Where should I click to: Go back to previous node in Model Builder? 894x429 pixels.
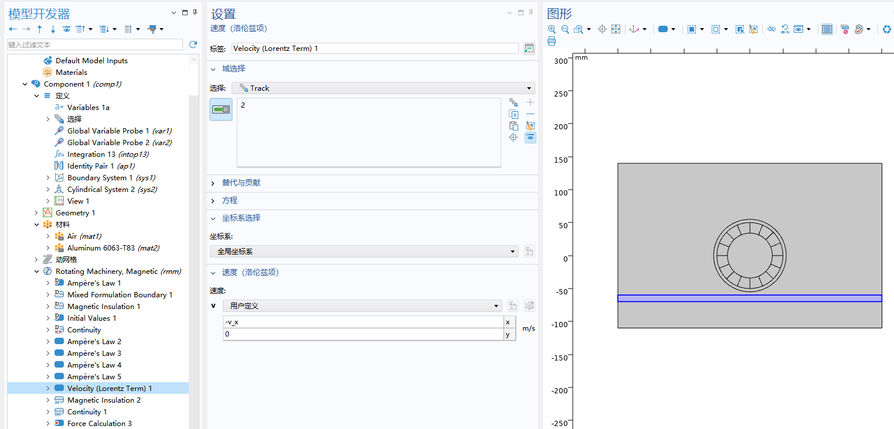(x=12, y=29)
